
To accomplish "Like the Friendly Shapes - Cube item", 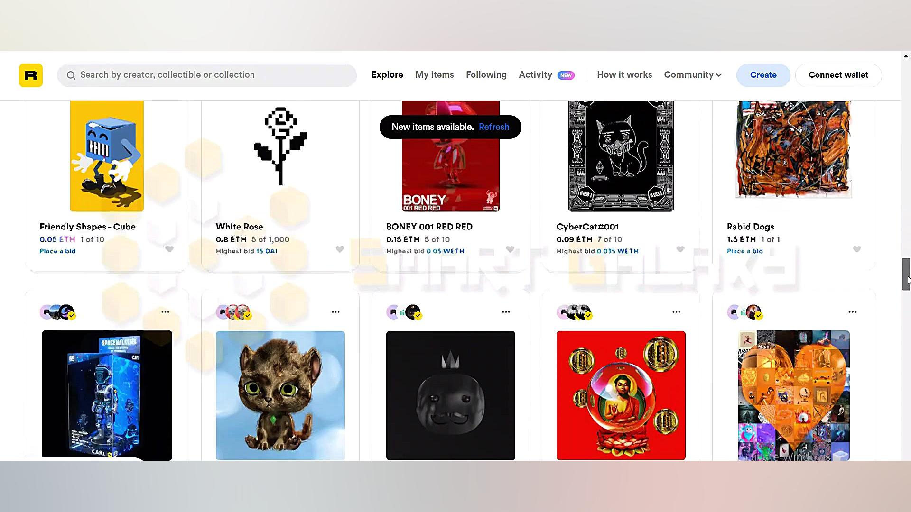I will click(169, 249).
